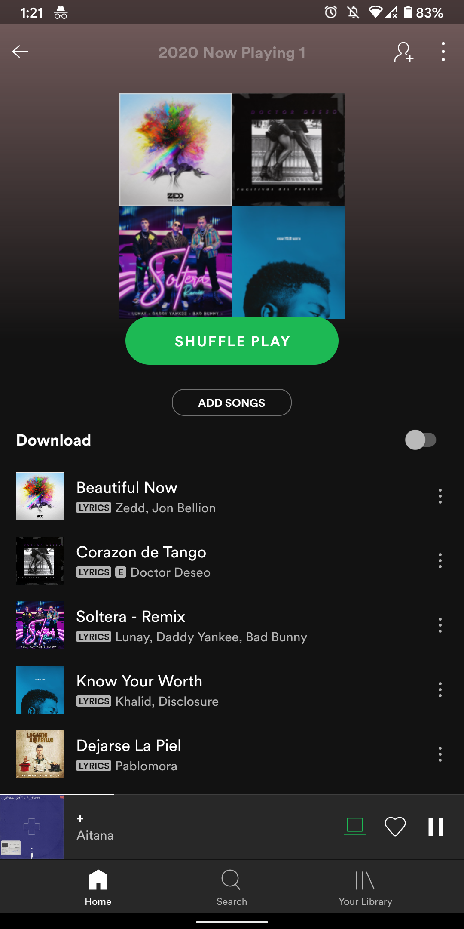
Task: Open more options for Beautiful Now
Action: (440, 496)
